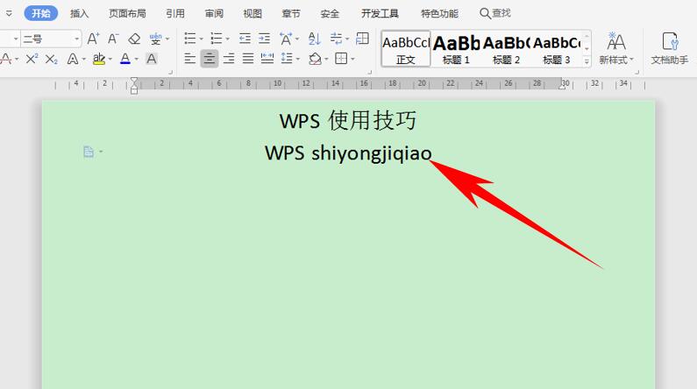
Task: Apply paragraph shading paint bucket
Action: tap(315, 59)
